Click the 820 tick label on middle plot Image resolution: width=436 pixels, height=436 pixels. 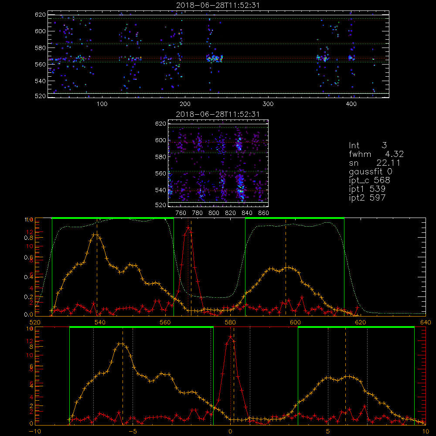pyautogui.click(x=231, y=213)
